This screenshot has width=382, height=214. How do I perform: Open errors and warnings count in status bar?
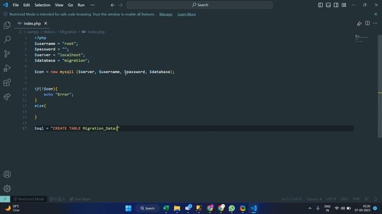click(57, 199)
